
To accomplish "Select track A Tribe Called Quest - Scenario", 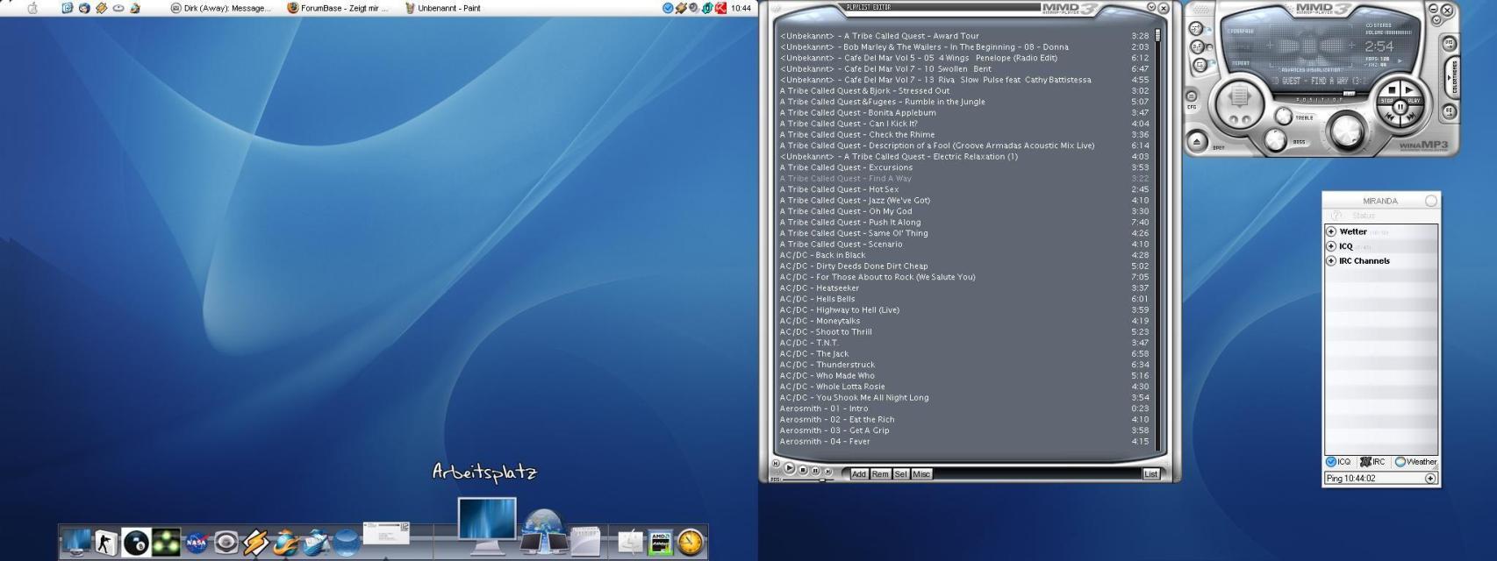I will pyautogui.click(x=964, y=245).
